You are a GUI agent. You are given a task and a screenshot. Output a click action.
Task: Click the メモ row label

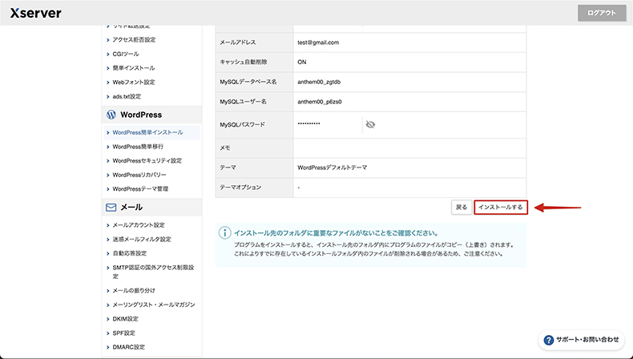click(x=225, y=148)
